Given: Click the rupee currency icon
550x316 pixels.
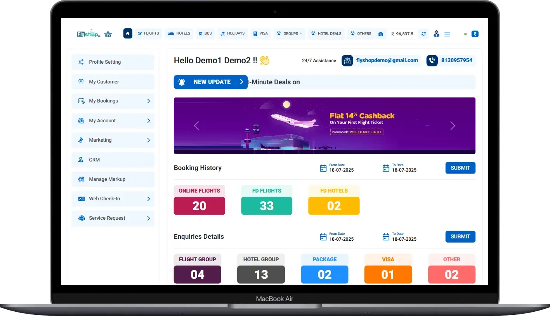Looking at the screenshot, I should 475,34.
